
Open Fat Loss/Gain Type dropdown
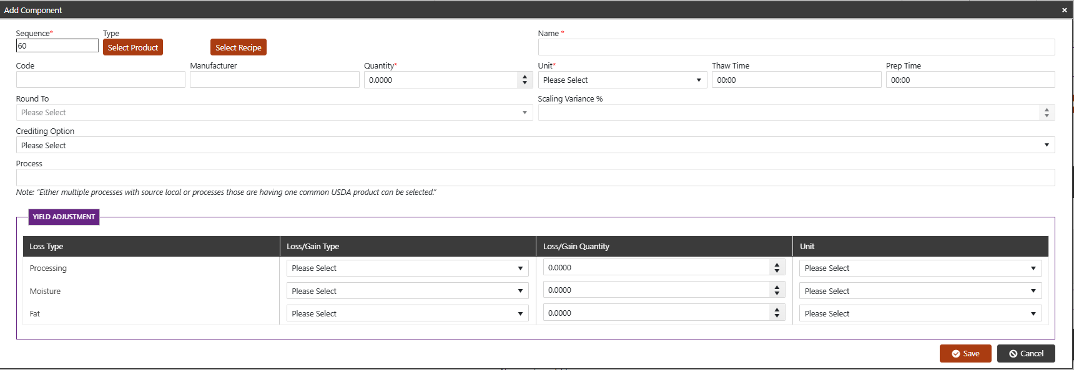click(407, 313)
